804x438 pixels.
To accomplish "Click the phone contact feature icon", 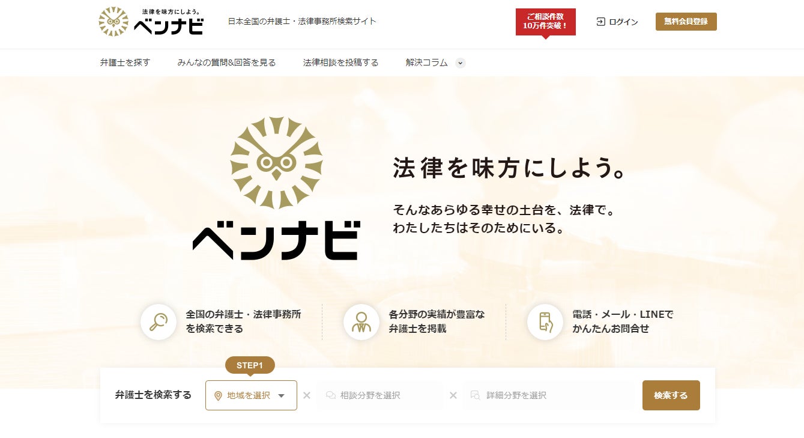I will [x=545, y=322].
